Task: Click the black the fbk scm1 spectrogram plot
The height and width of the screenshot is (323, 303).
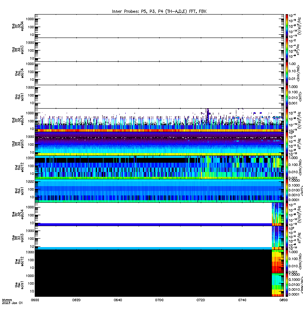Action: click(159, 285)
